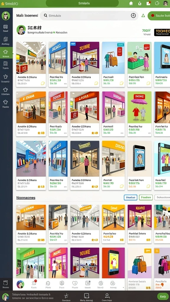Select the blue Iaaden filter button
The image size is (170, 302).
[130, 197]
